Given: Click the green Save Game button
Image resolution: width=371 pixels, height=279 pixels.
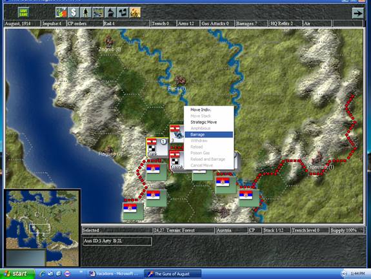Looking at the screenshot, I should click(x=24, y=12).
